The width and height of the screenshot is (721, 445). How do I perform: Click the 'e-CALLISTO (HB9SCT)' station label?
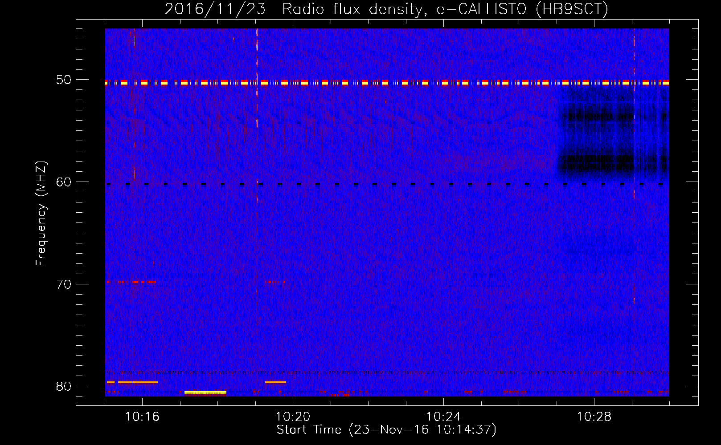(522, 9)
